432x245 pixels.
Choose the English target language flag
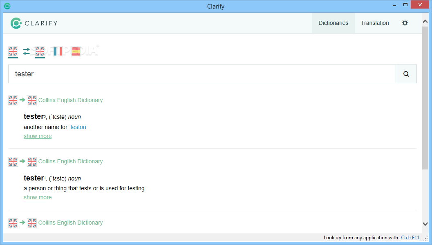coord(40,51)
